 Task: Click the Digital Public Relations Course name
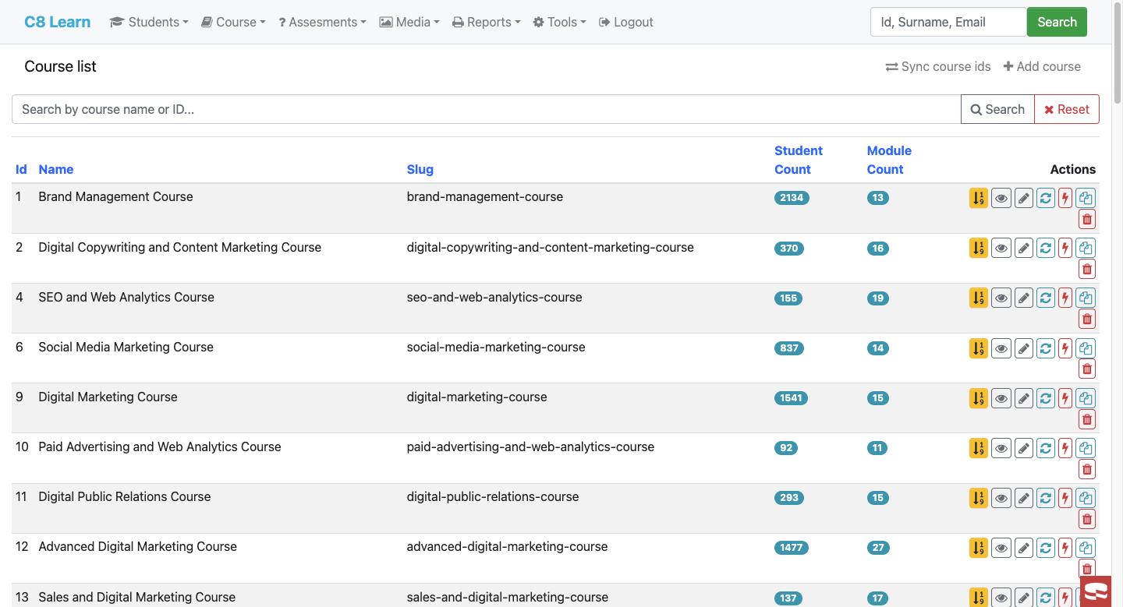[125, 496]
